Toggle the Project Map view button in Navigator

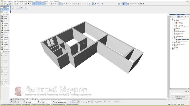click(x=179, y=17)
